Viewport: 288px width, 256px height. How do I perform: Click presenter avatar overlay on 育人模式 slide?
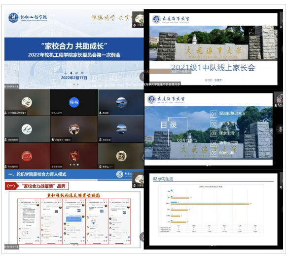pos(138,180)
